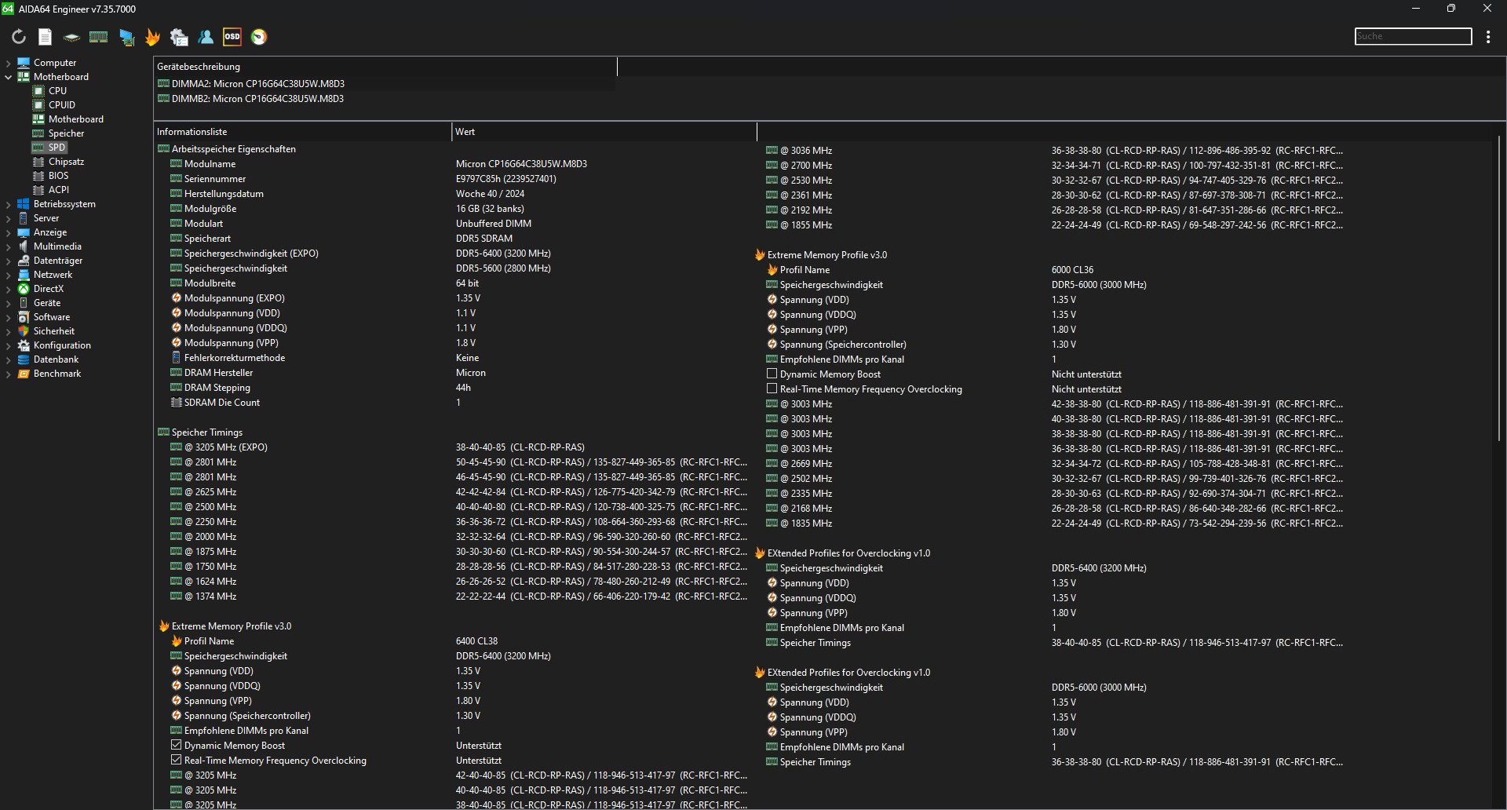This screenshot has height=810, width=1507.
Task: Toggle Real-Time Memory Frequency Overclocking checkbox marked Nicht unterstützt
Action: point(772,389)
